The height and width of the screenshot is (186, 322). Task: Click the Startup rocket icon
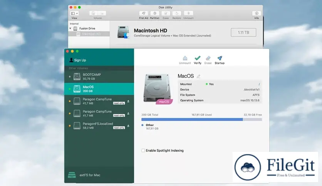pos(220,58)
